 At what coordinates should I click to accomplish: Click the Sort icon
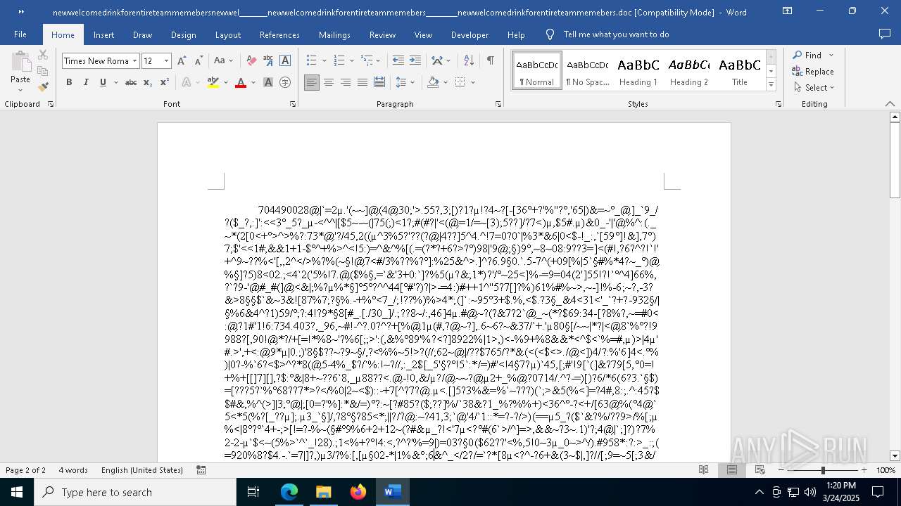click(x=469, y=61)
